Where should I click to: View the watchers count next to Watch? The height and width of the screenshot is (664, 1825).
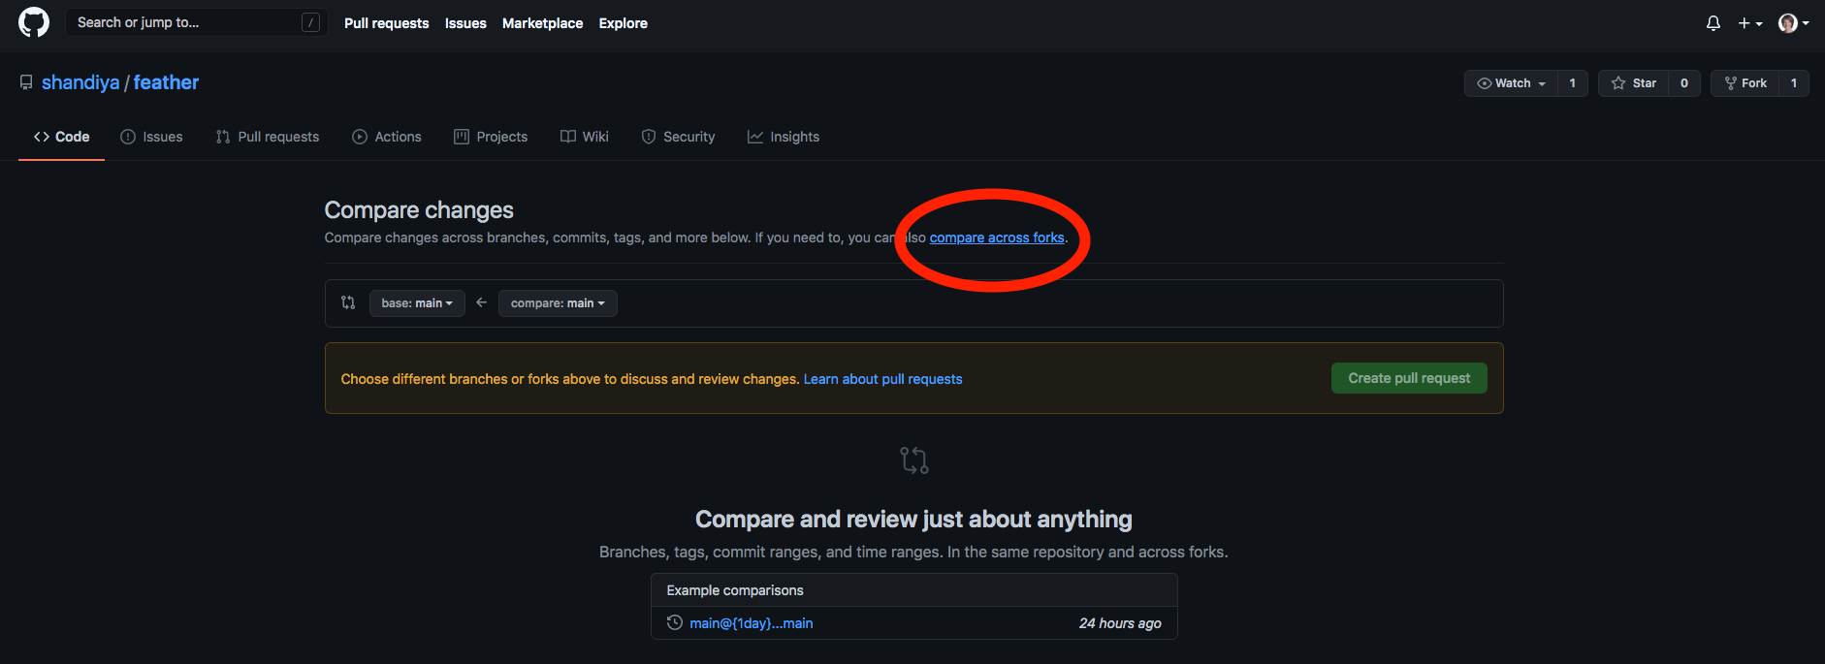tap(1573, 83)
